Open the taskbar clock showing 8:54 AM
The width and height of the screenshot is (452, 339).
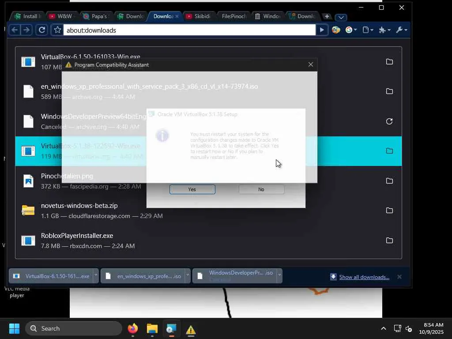[431, 328]
